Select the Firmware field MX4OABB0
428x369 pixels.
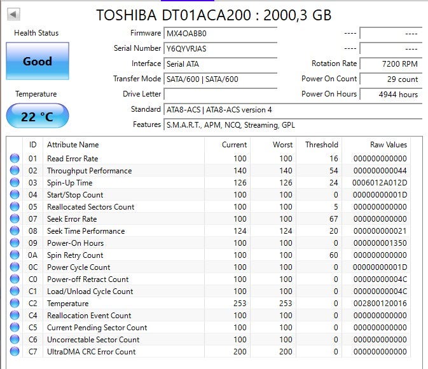point(220,34)
